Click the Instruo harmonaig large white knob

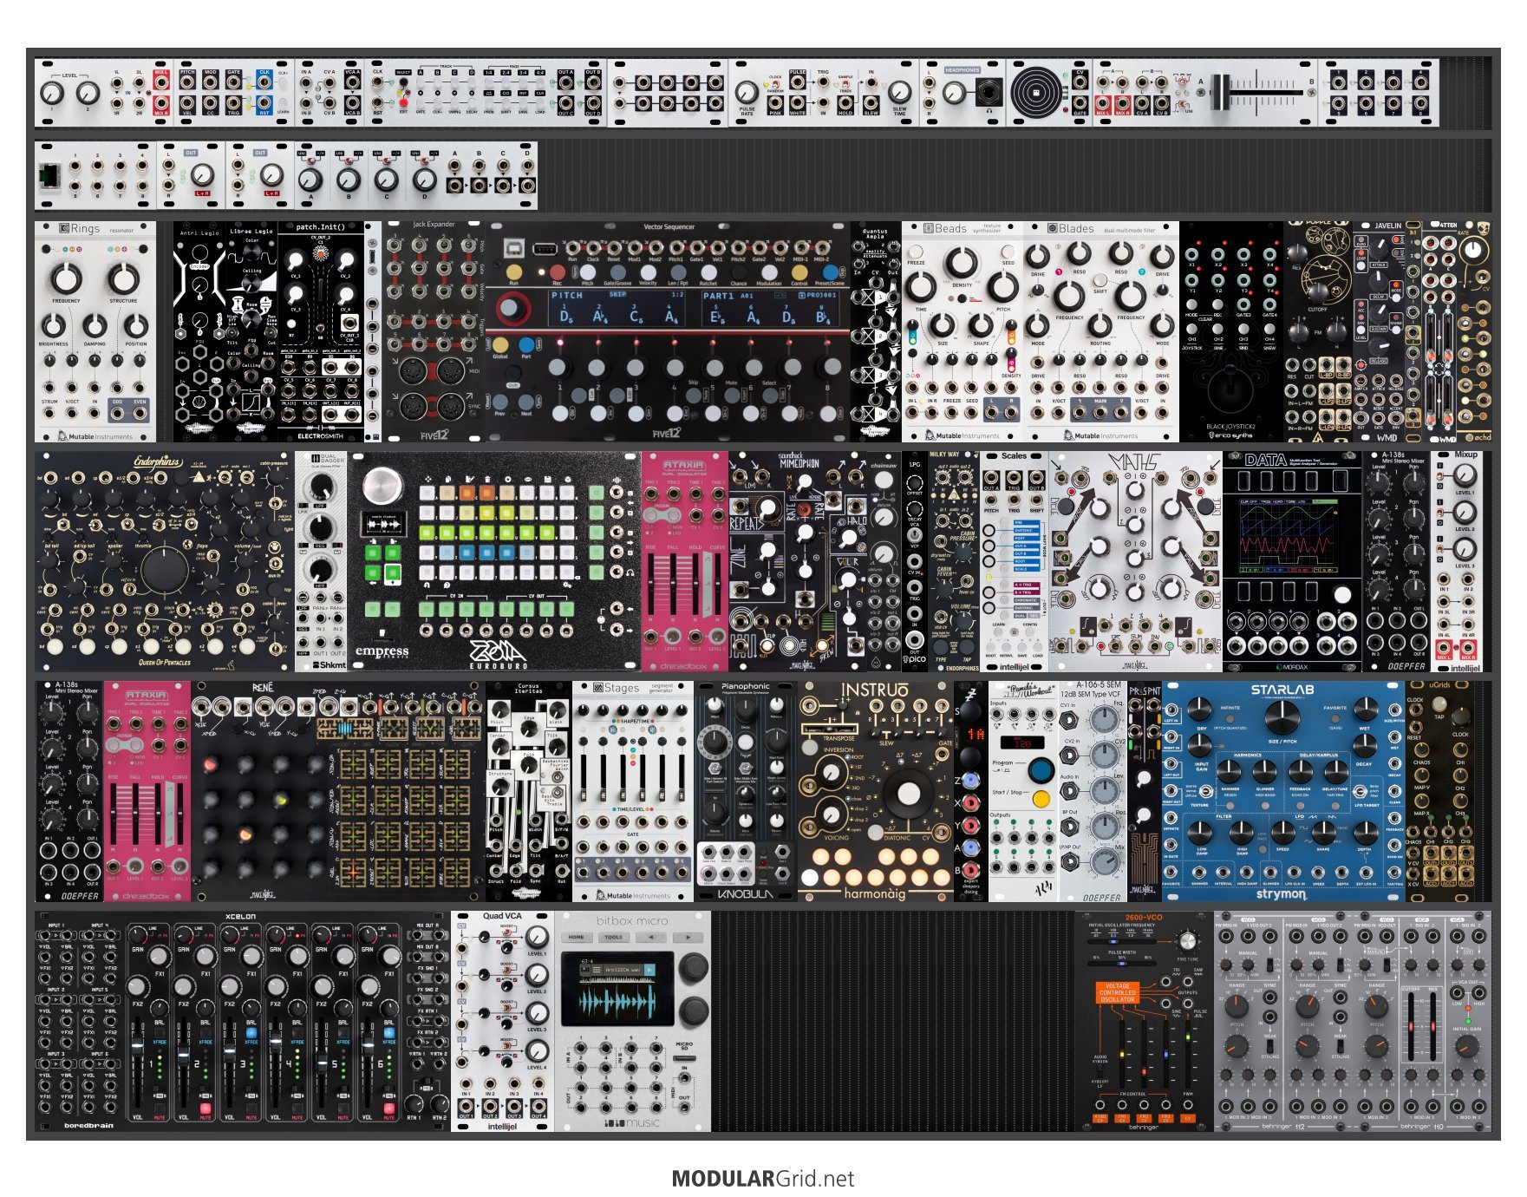[908, 793]
